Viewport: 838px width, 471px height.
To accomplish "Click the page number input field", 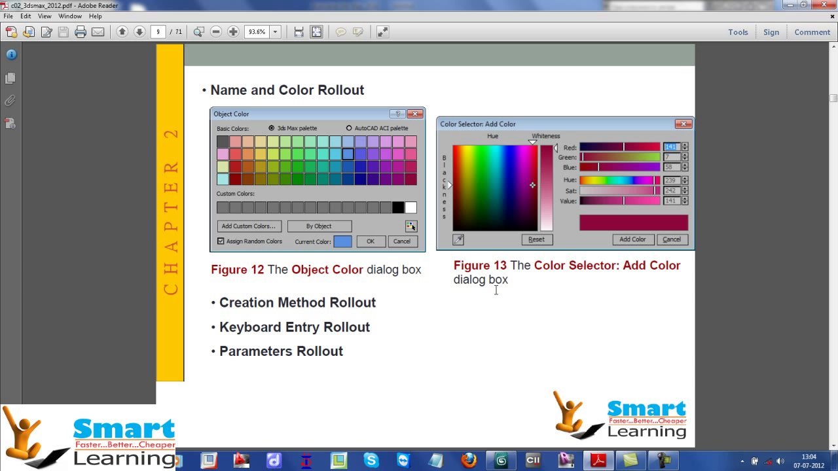I will 158,32.
